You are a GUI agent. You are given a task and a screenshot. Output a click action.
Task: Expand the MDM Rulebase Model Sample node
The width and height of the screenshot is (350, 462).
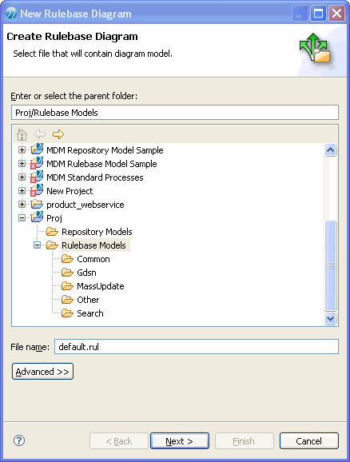click(22, 164)
